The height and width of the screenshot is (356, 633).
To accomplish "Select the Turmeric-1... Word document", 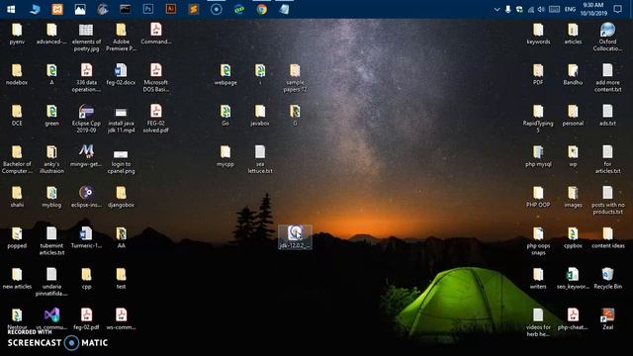I will [86, 237].
